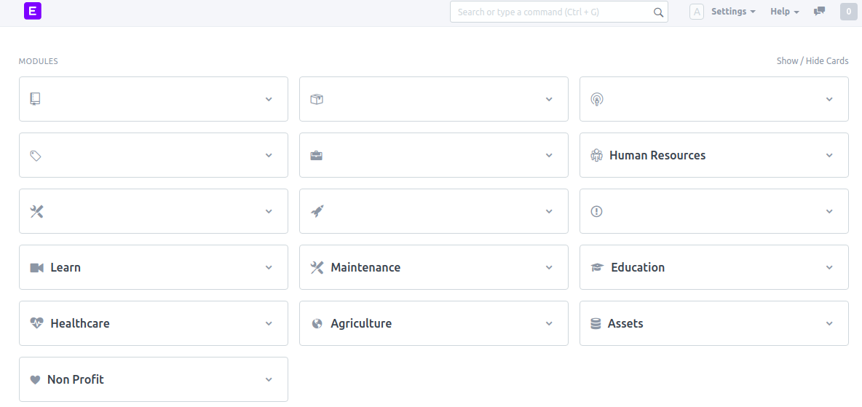
Task: Expand the Assets module dropdown arrow
Action: (x=829, y=323)
